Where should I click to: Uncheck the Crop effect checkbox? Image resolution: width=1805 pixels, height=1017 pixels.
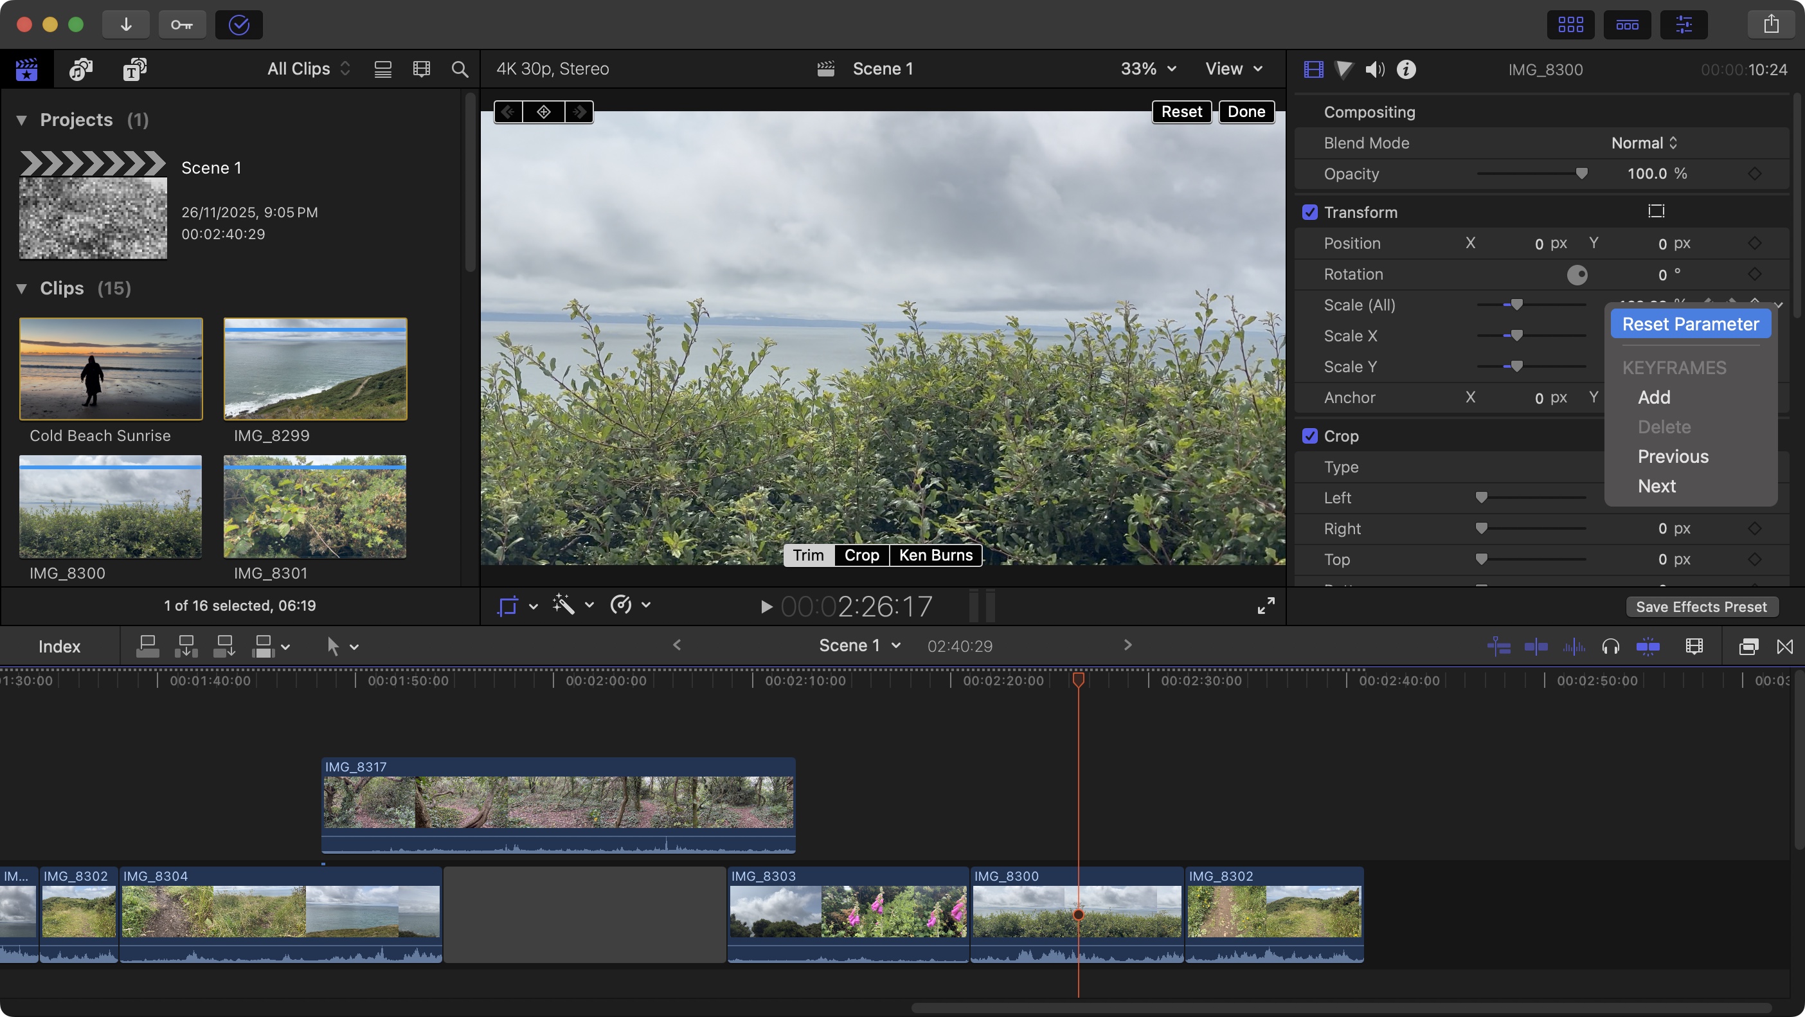point(1310,435)
